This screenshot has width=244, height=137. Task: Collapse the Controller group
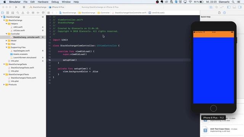click(6, 34)
